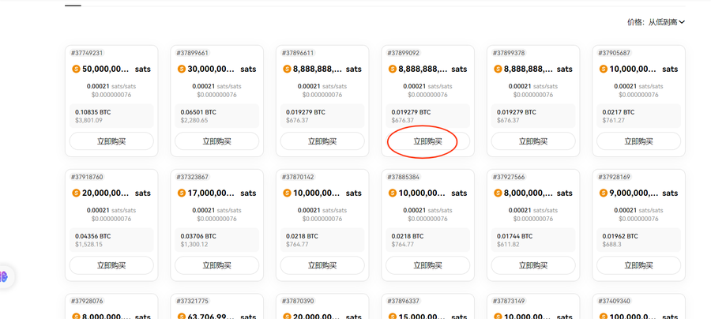Click 立即购买 on card #37885384

[x=427, y=265]
